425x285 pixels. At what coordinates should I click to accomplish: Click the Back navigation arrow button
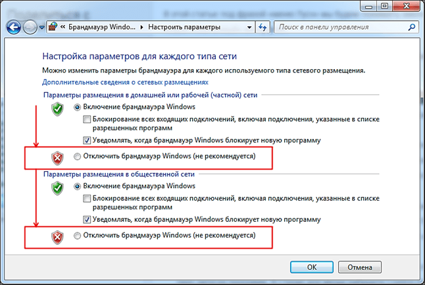14,27
